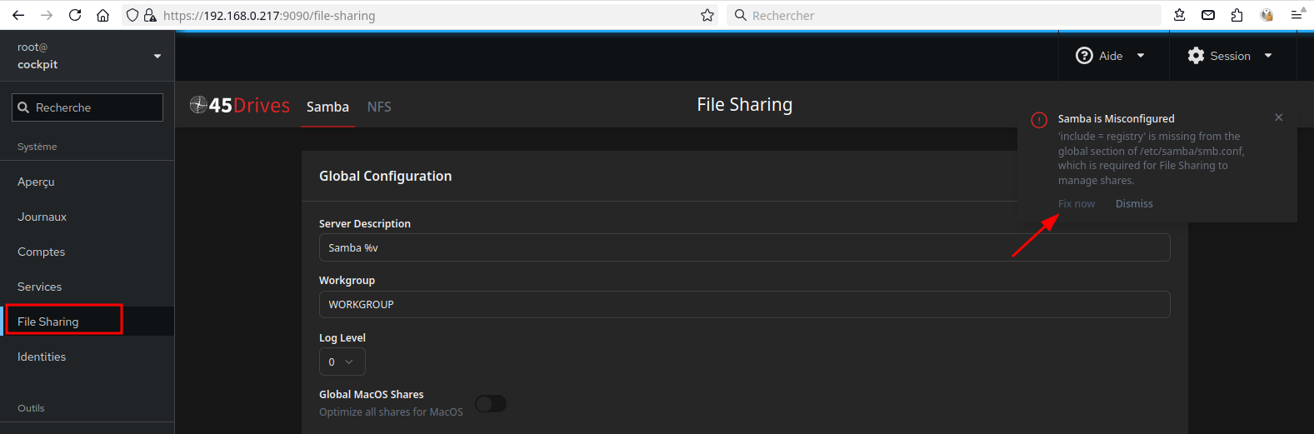Click the Workgroup input field
Screen dimensions: 1314x434
click(x=744, y=304)
